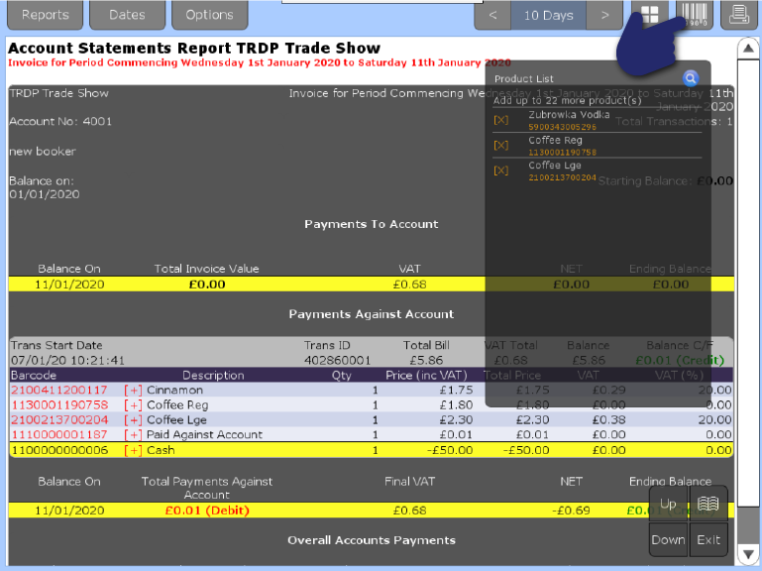Search products with magnifier icon

(x=691, y=78)
